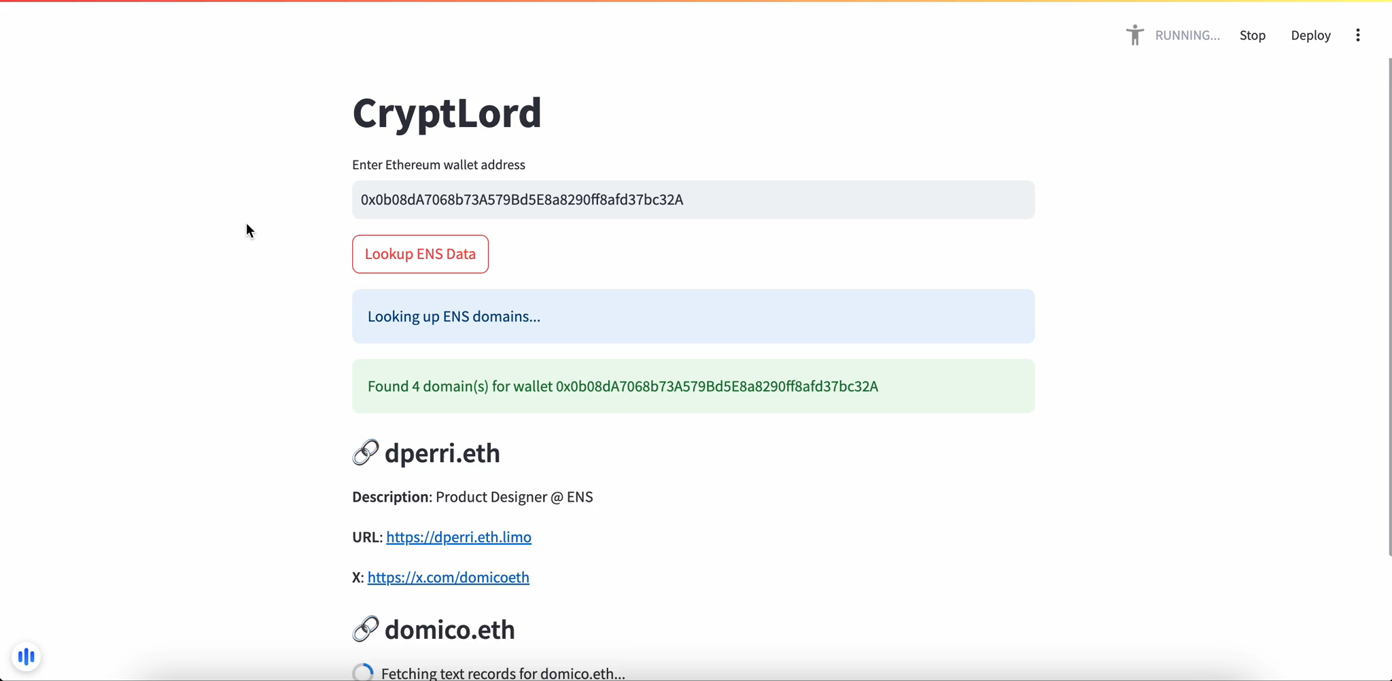1392x681 pixels.
Task: Click the blue voice waveform button
Action: [26, 656]
